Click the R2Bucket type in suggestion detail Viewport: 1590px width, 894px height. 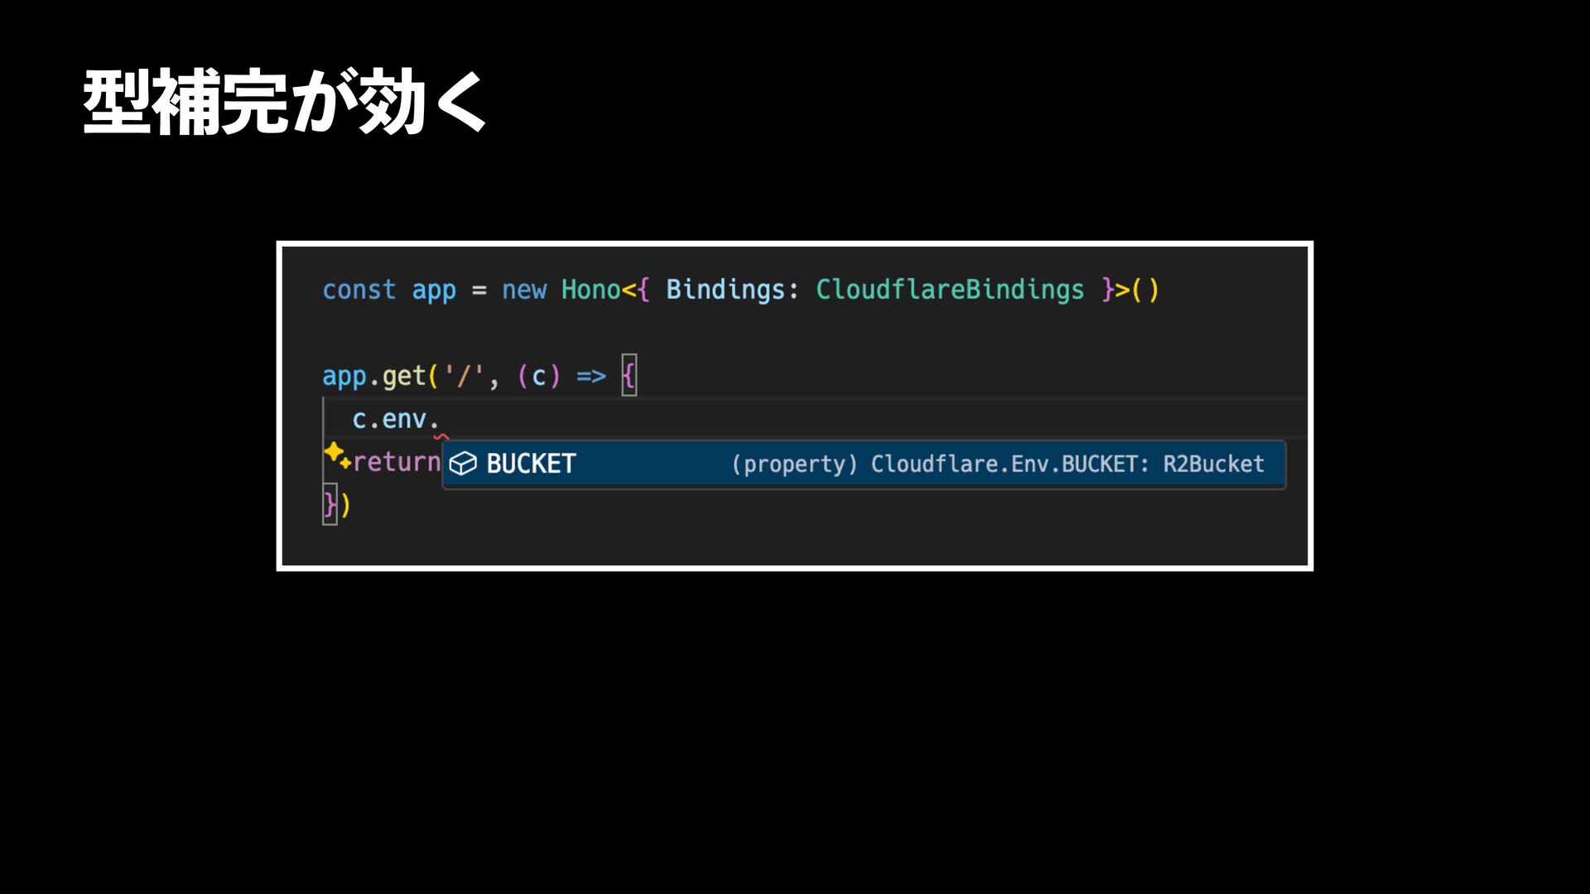tap(1213, 464)
